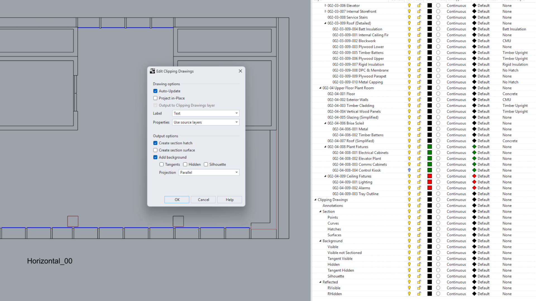Confirm dialog with OK button
This screenshot has width=536, height=301.
(x=177, y=200)
